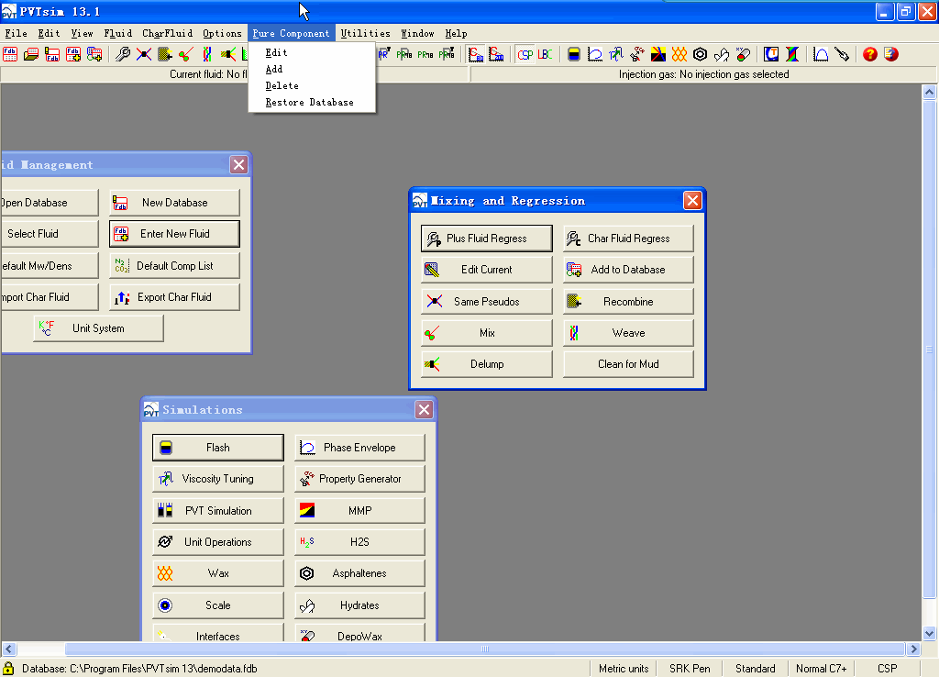Click the Property Generator toolbar icon
The height and width of the screenshot is (677, 939).
coord(636,54)
